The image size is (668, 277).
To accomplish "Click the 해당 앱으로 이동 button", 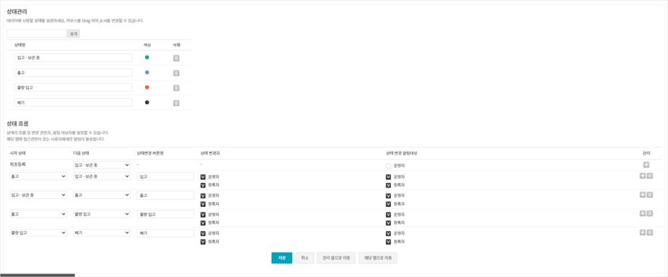I will (x=378, y=258).
